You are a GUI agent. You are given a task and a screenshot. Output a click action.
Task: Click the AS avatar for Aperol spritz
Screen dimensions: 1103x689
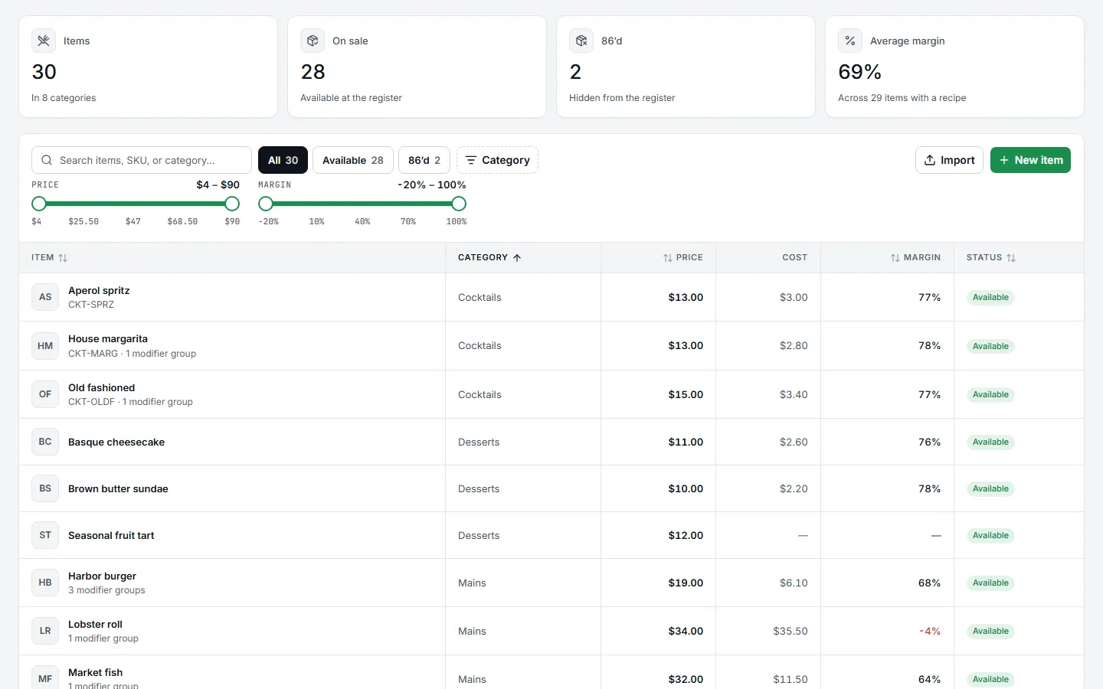pyautogui.click(x=45, y=297)
